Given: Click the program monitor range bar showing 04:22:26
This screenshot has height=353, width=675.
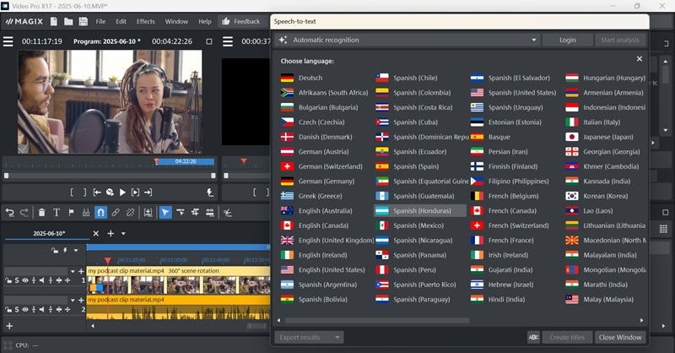Looking at the screenshot, I should pyautogui.click(x=185, y=161).
